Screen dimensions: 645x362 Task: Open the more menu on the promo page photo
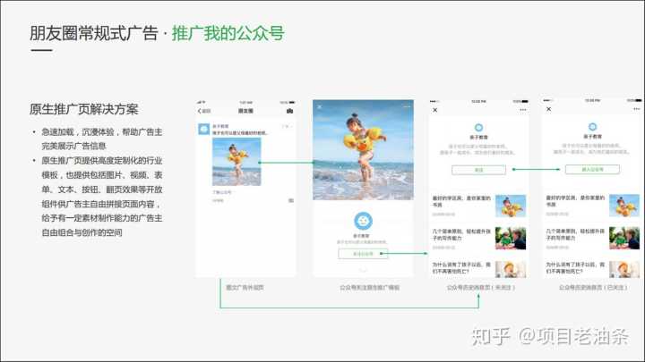[x=407, y=106]
